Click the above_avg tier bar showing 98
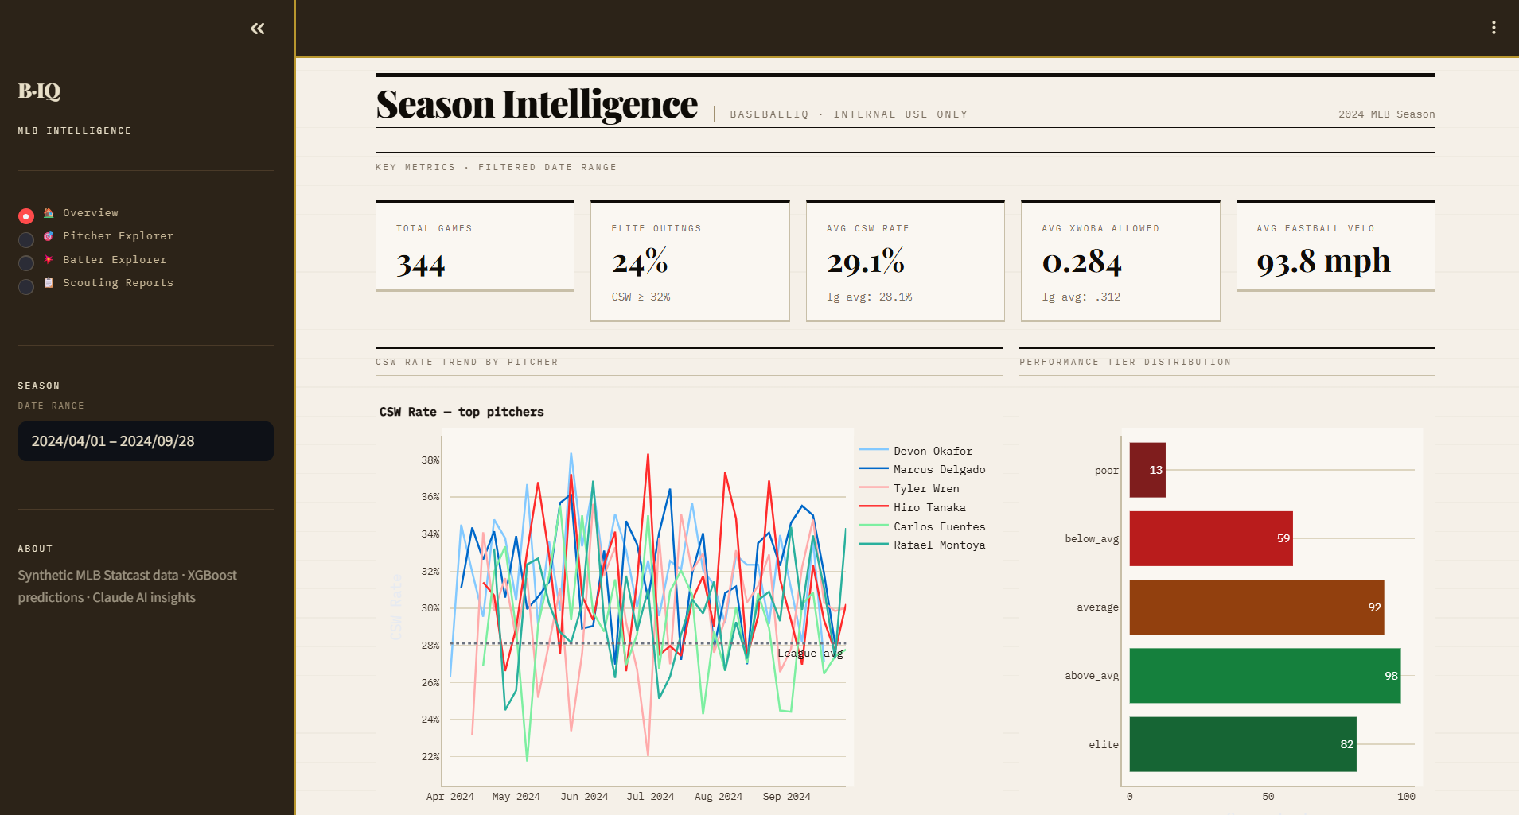 (x=1265, y=676)
